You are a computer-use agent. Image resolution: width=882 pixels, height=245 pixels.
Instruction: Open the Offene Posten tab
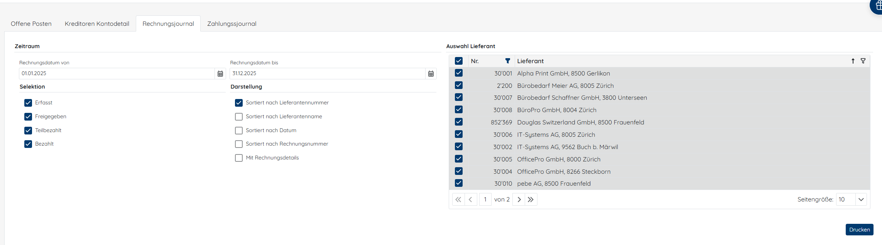(31, 24)
